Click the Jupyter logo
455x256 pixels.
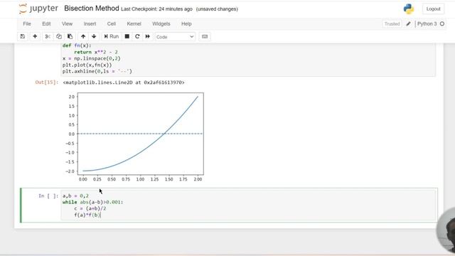pyautogui.click(x=38, y=9)
